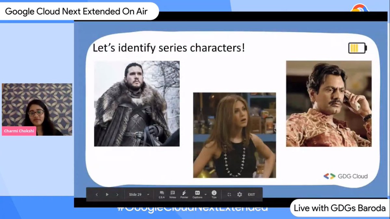Click the fur-cloaked warrior image on slide
390x219 pixels.
pos(137,103)
